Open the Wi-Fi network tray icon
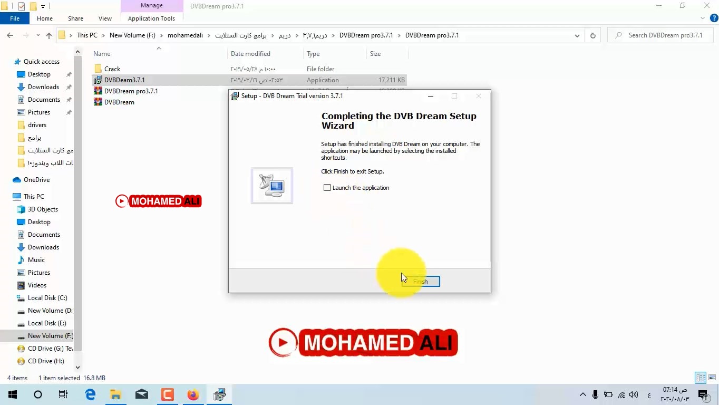This screenshot has width=719, height=405. tap(621, 394)
